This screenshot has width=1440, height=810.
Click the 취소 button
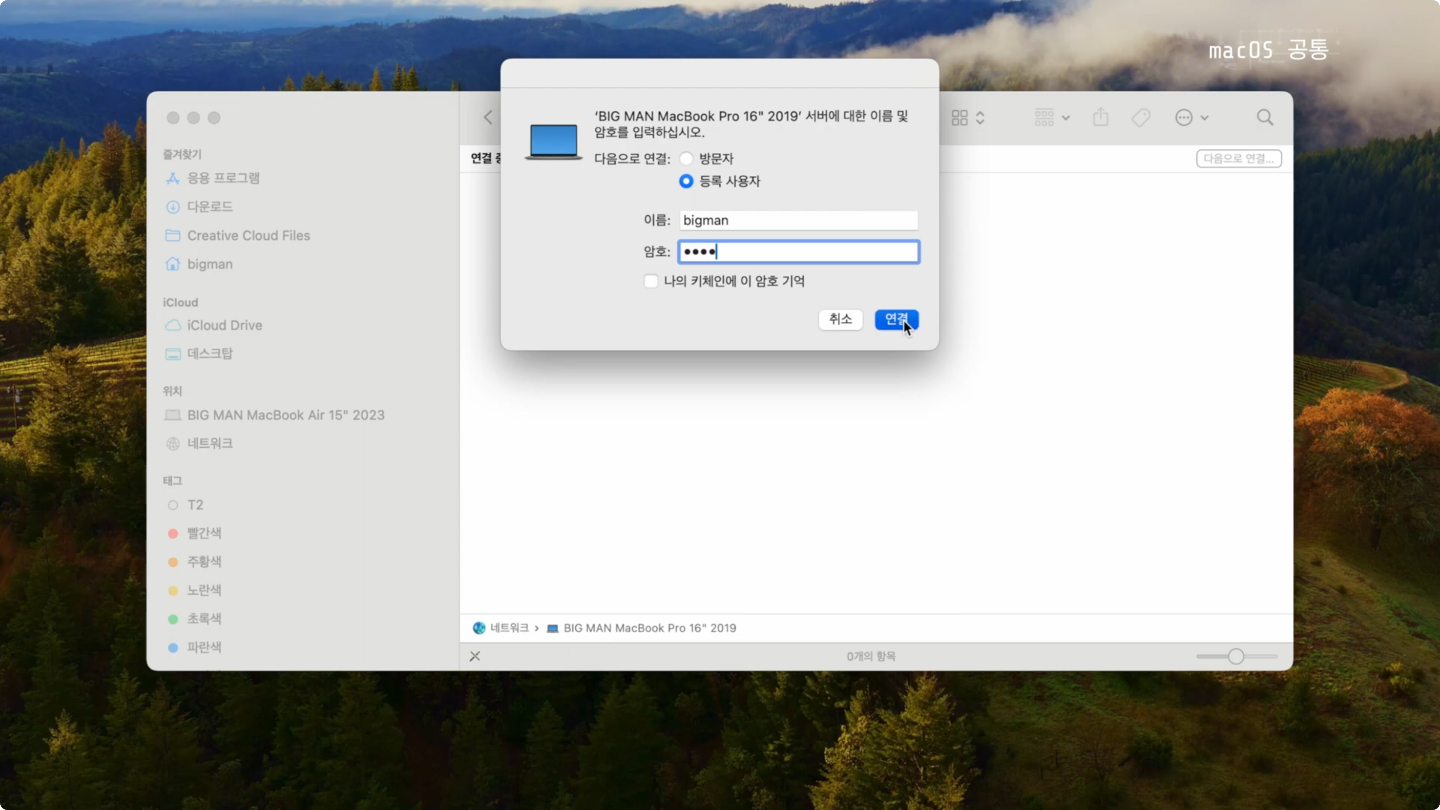840,319
